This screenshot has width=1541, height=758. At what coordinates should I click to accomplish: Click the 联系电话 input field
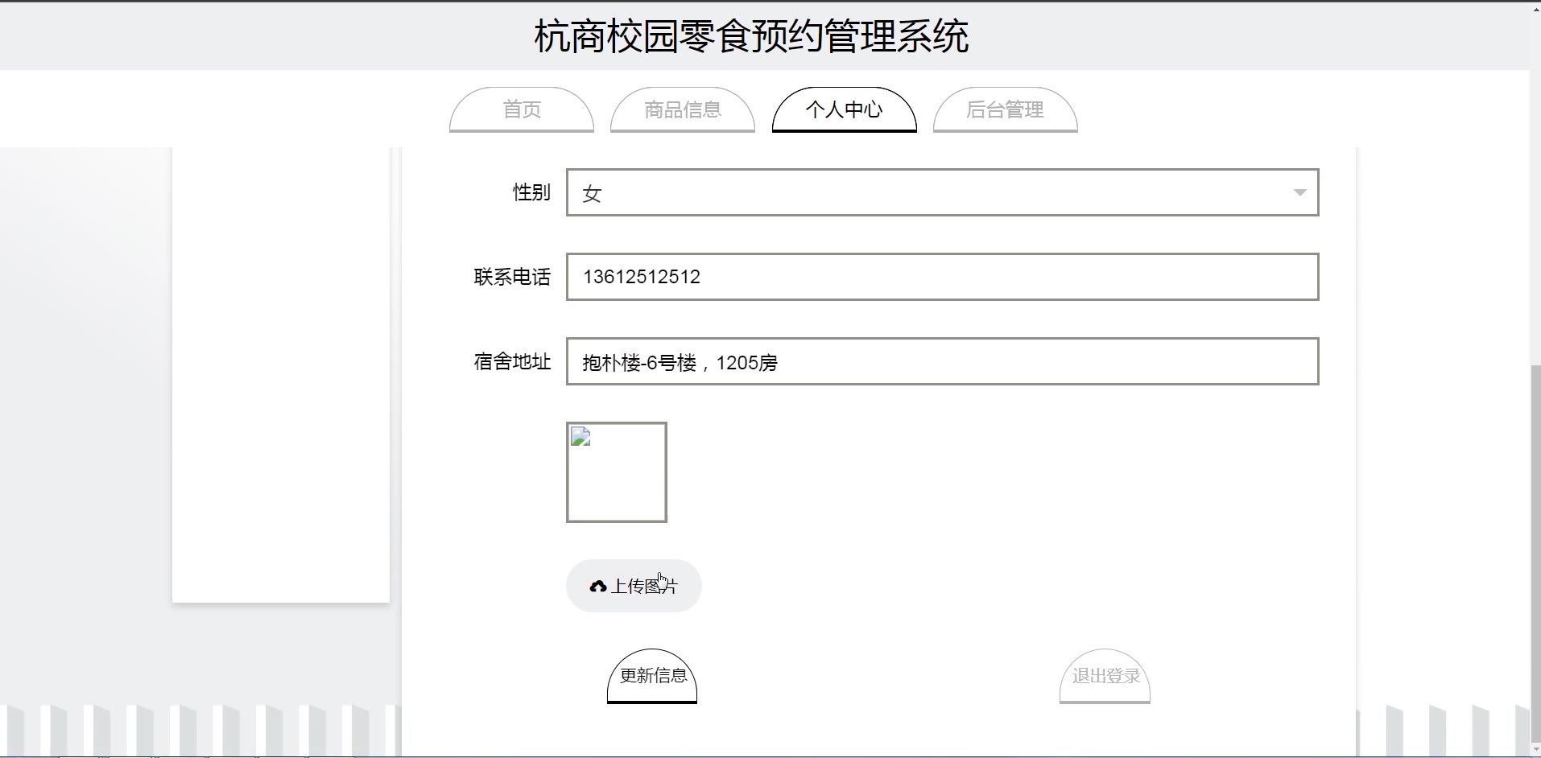[x=942, y=277]
